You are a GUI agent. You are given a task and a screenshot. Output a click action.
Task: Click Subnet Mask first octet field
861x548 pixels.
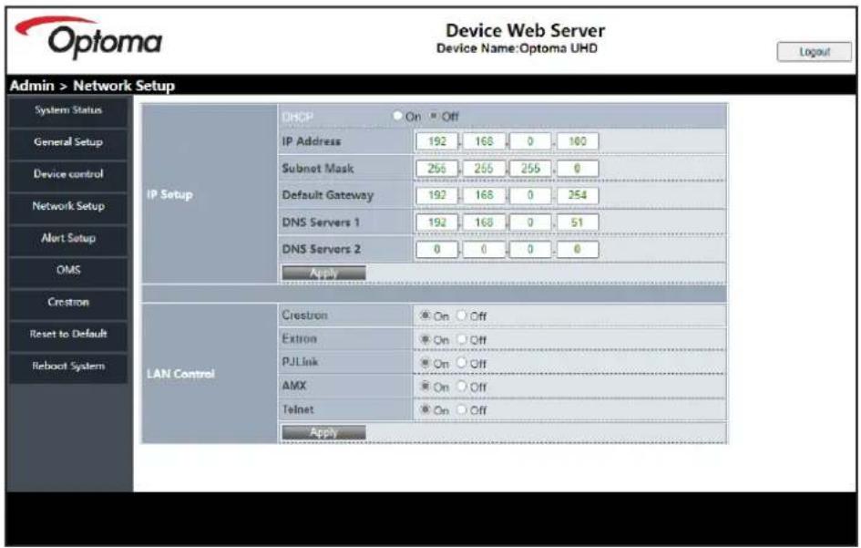(436, 168)
